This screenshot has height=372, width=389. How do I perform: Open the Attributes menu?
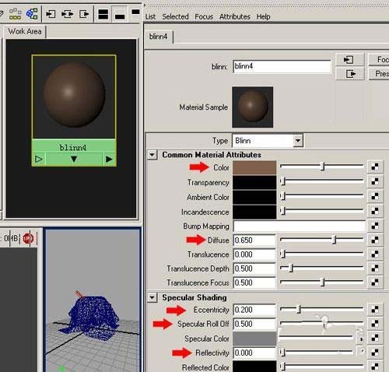point(235,16)
